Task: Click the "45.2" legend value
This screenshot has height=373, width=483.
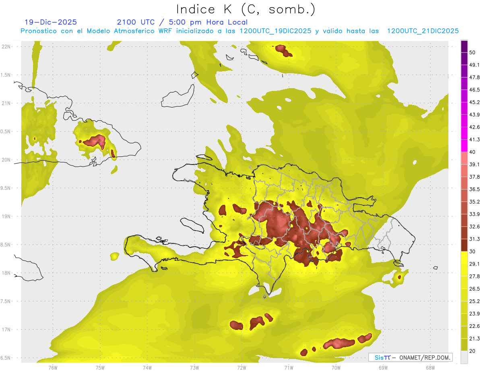Action: pos(475,102)
